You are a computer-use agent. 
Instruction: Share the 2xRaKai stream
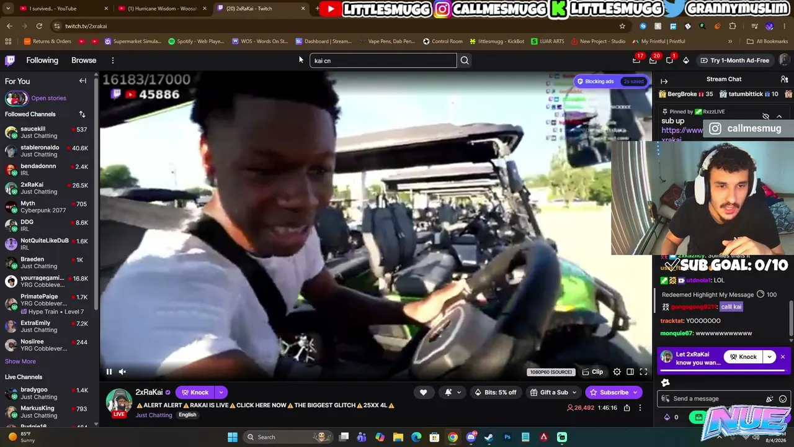click(627, 408)
